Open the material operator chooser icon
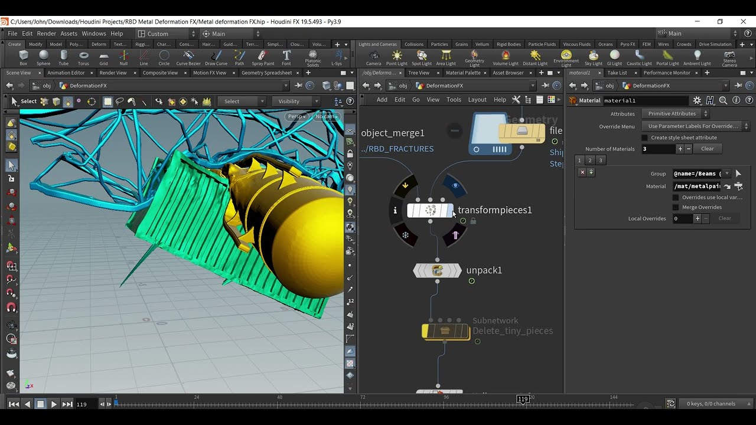Screen dimensions: 756x425 (x=738, y=187)
